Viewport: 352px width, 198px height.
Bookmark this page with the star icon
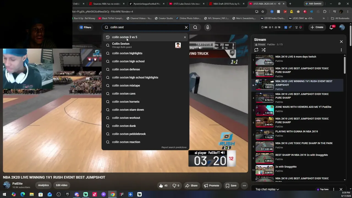[263, 12]
